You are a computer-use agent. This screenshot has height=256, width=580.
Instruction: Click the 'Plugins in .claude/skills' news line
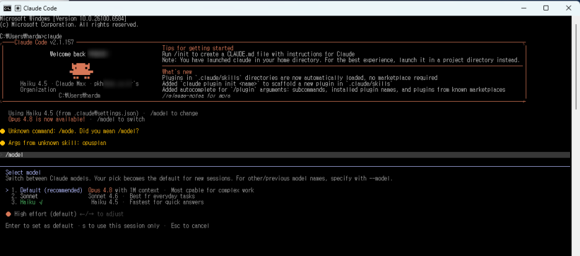pos(300,77)
